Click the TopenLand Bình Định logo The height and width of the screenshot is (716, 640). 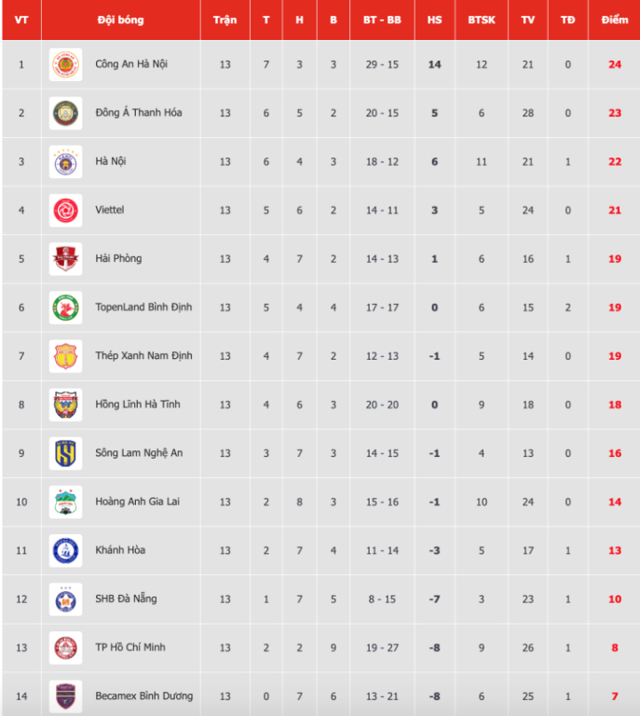click(66, 307)
